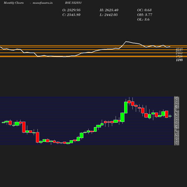Click the 'OL: 3.6' value
187x187 pixels.
[143, 19]
